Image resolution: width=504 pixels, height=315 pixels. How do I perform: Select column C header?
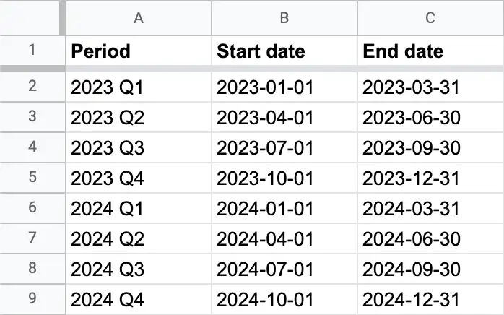point(430,18)
